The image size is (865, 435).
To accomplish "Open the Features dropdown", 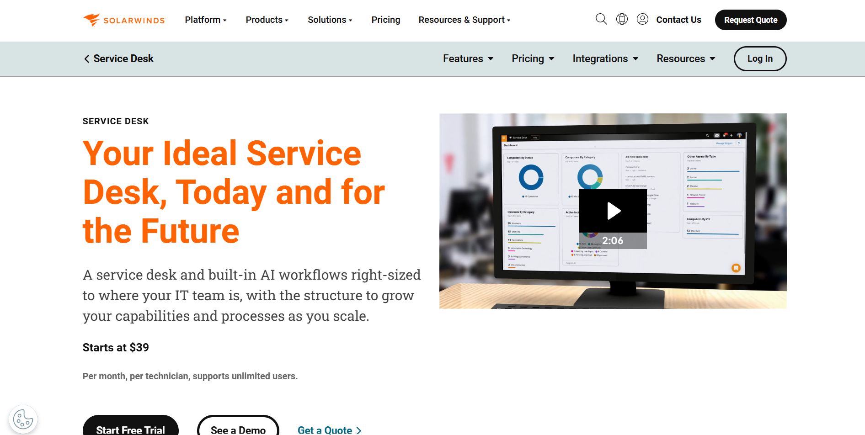I will click(x=468, y=58).
